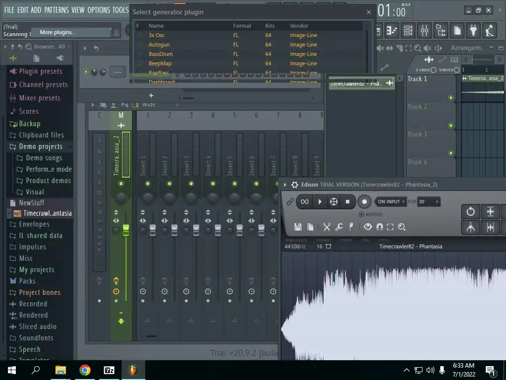The height and width of the screenshot is (380, 506).
Task: Open the OPTIONS menu
Action: 99,10
